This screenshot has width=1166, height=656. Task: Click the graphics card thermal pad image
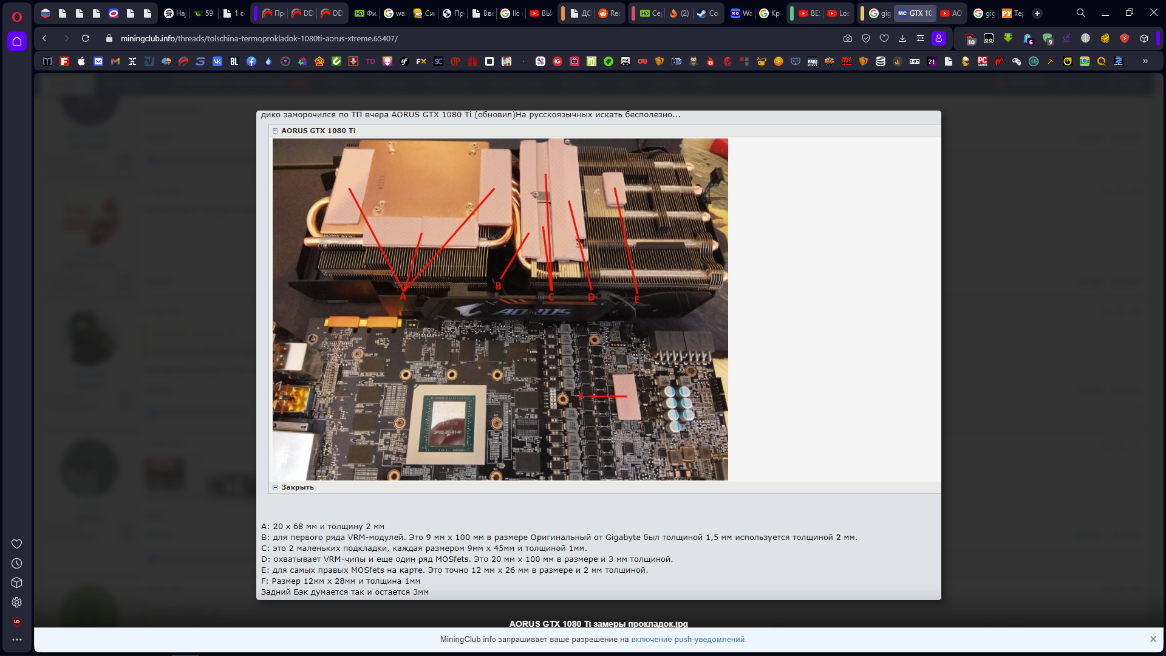click(x=500, y=309)
